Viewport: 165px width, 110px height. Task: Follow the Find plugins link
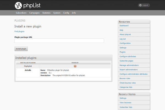click(19, 31)
